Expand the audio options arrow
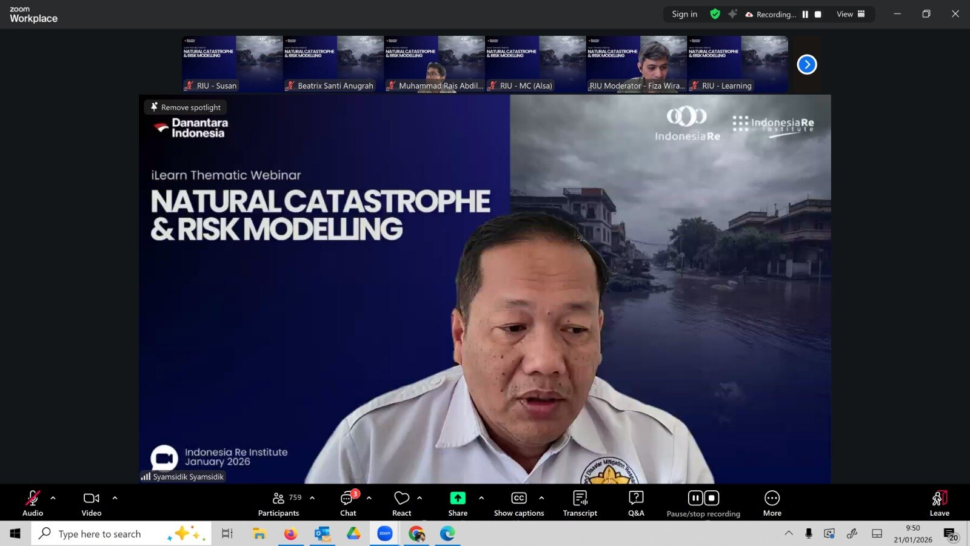 [53, 498]
